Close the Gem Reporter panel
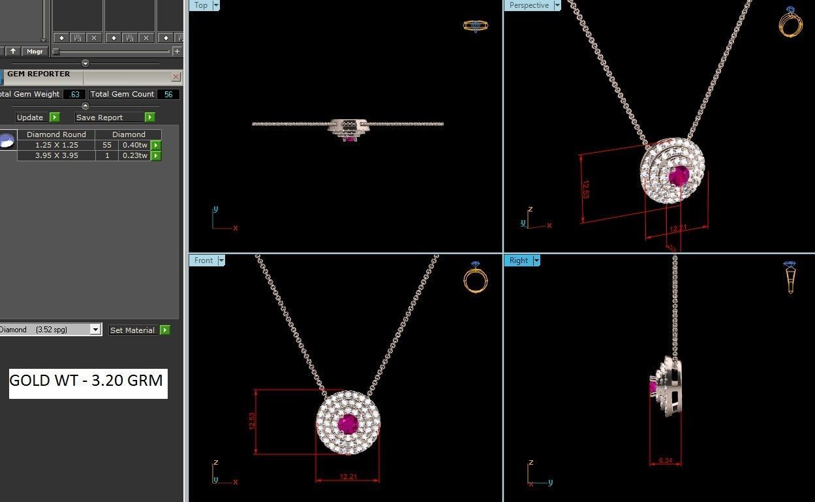This screenshot has height=502, width=815. click(x=176, y=76)
